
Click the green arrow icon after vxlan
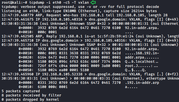tap(93, 2)
